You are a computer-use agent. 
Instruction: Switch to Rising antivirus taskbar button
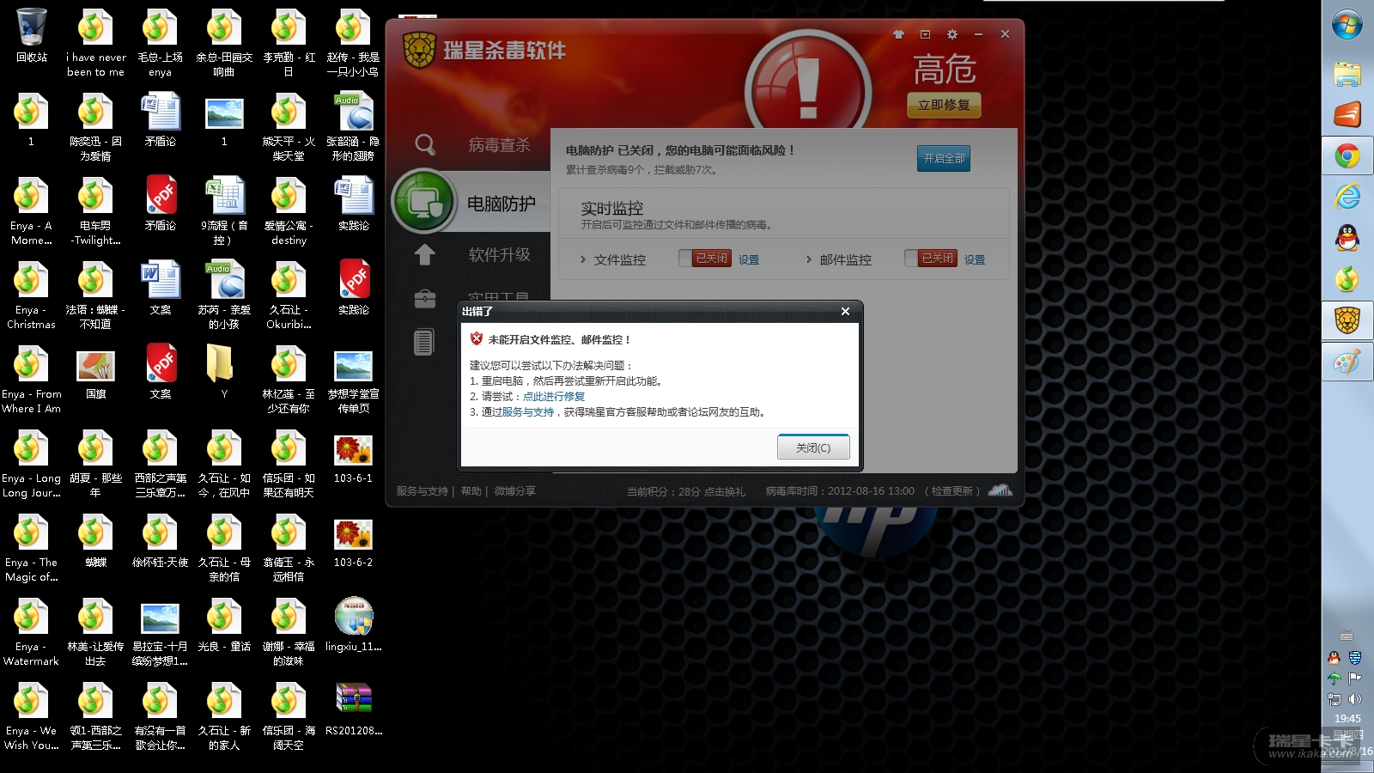coord(1347,321)
